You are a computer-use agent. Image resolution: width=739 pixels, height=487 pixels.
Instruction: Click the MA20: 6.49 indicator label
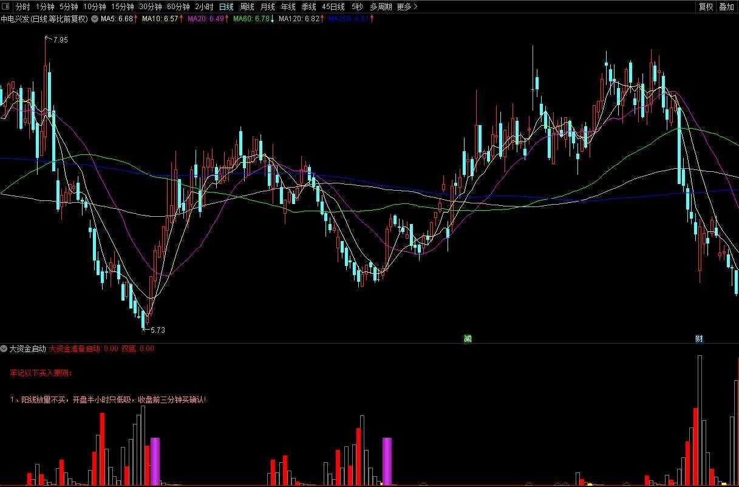[x=208, y=19]
